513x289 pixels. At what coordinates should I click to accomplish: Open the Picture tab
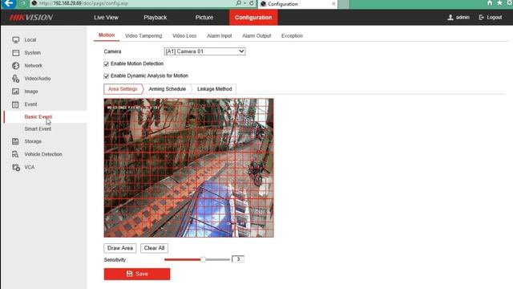tap(204, 18)
